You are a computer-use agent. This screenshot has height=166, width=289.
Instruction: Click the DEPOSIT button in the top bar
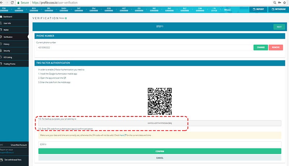258,9
